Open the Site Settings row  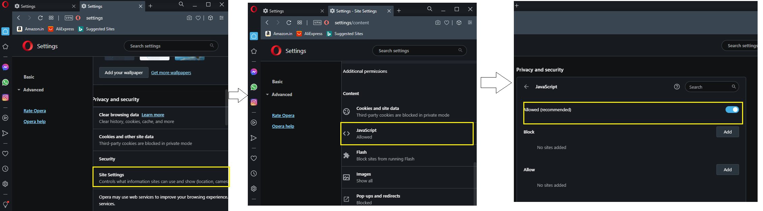click(161, 178)
